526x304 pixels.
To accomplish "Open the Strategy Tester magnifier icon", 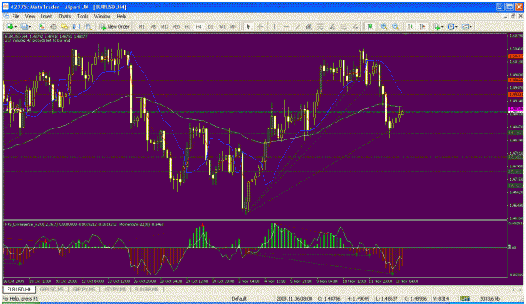I will pos(88,26).
